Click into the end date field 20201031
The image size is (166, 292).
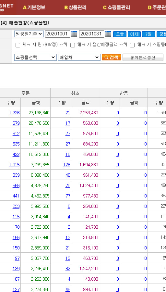(91, 34)
